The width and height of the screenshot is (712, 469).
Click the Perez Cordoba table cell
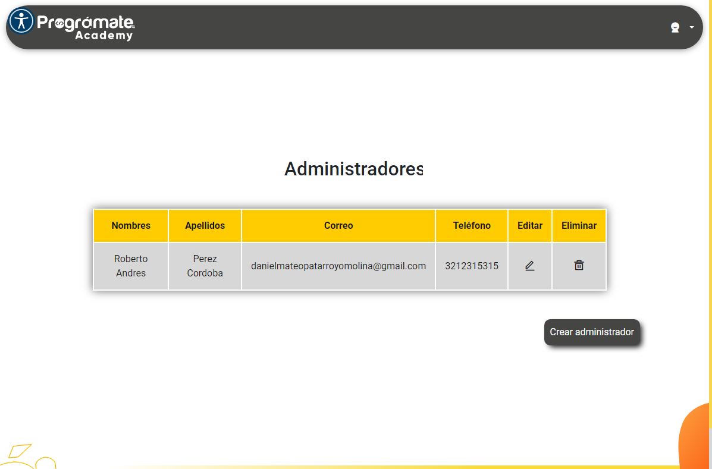[x=205, y=266]
